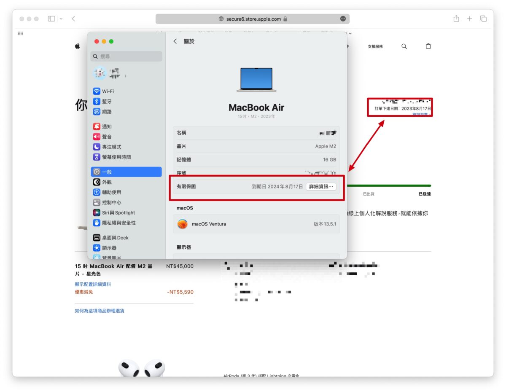
Task: Click the 已送達 delivered status label
Action: click(425, 194)
